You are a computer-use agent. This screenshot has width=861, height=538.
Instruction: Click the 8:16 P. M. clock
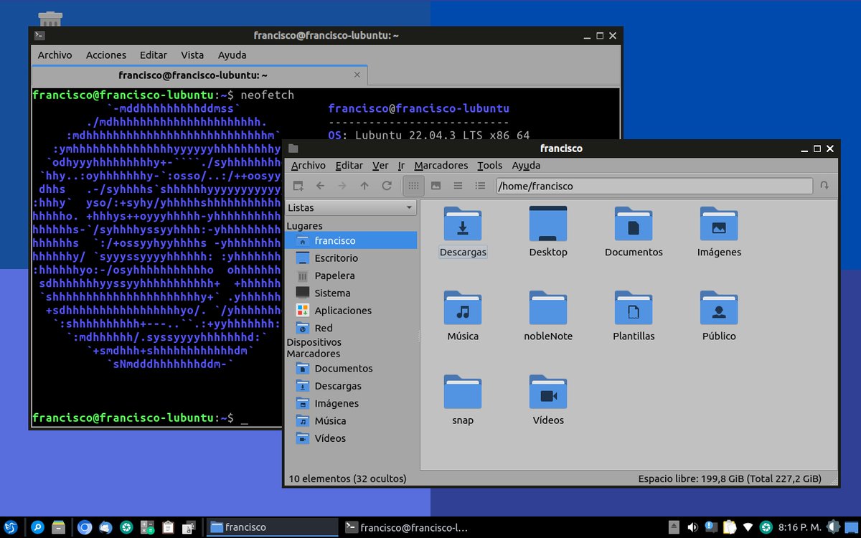point(799,527)
